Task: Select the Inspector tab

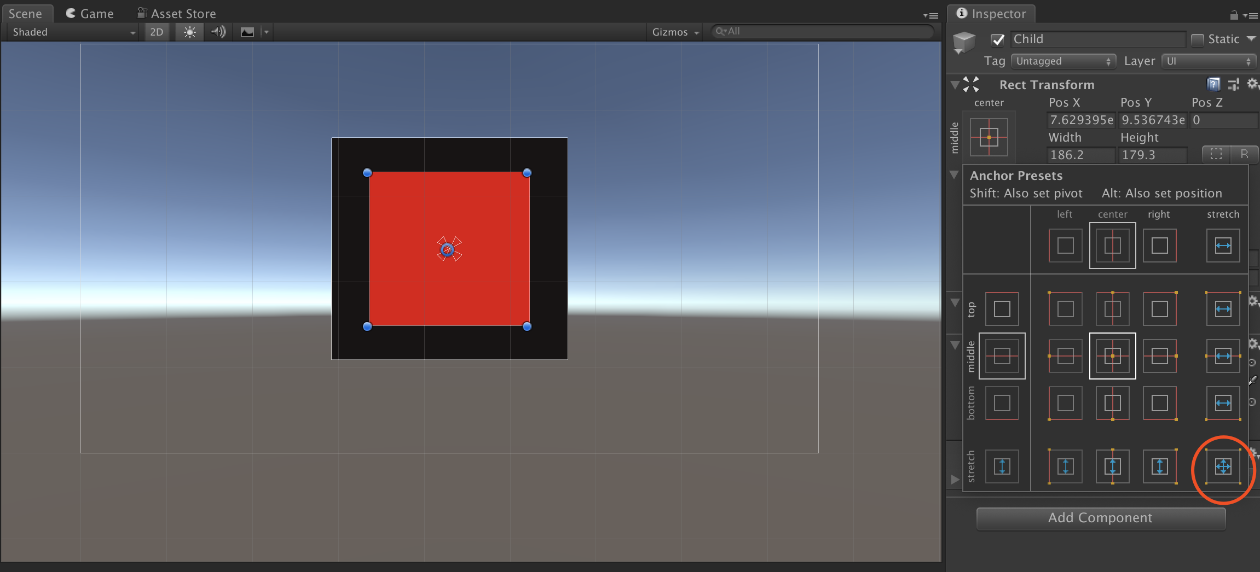Action: [992, 14]
